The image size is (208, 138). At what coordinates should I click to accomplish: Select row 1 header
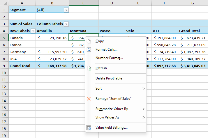tap(4, 10)
